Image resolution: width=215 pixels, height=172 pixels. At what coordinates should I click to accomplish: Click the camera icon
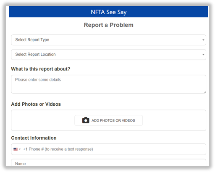86,120
